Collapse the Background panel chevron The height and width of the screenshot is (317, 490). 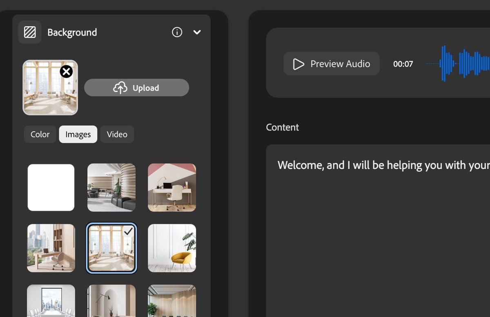tap(197, 32)
